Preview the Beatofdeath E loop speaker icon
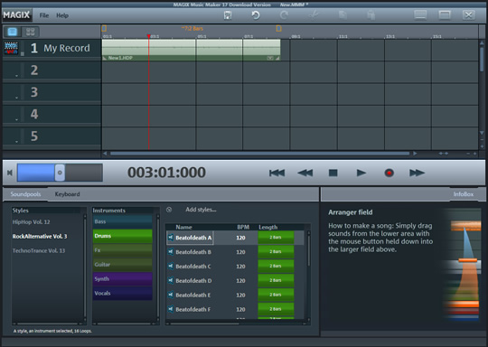 click(171, 295)
